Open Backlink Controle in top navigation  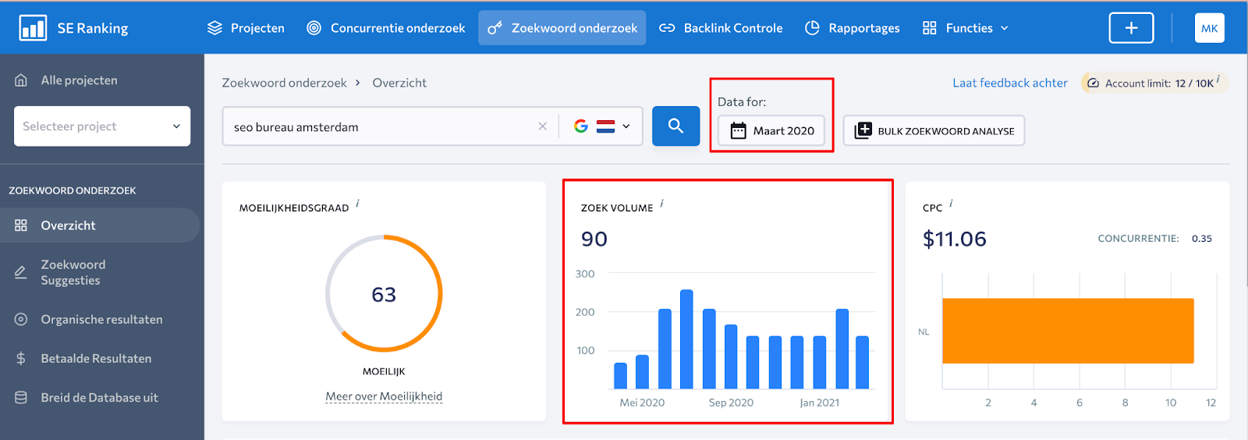point(721,28)
